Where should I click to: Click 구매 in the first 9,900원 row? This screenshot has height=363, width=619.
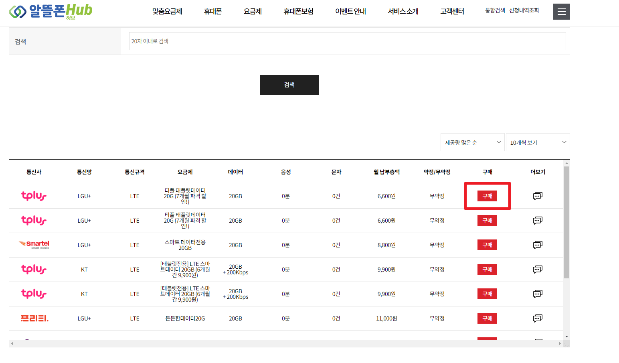click(x=487, y=269)
